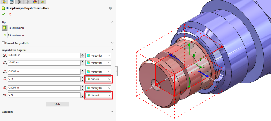Expand the Görünüm section
Screen dimensions: 271x121
pos(112,112)
